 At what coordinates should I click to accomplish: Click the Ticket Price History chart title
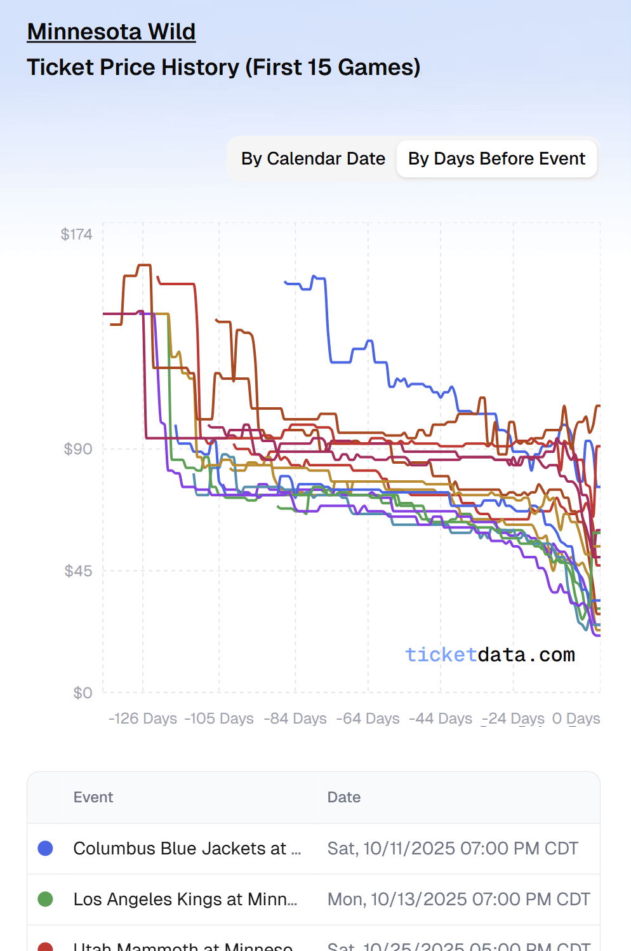(x=223, y=67)
